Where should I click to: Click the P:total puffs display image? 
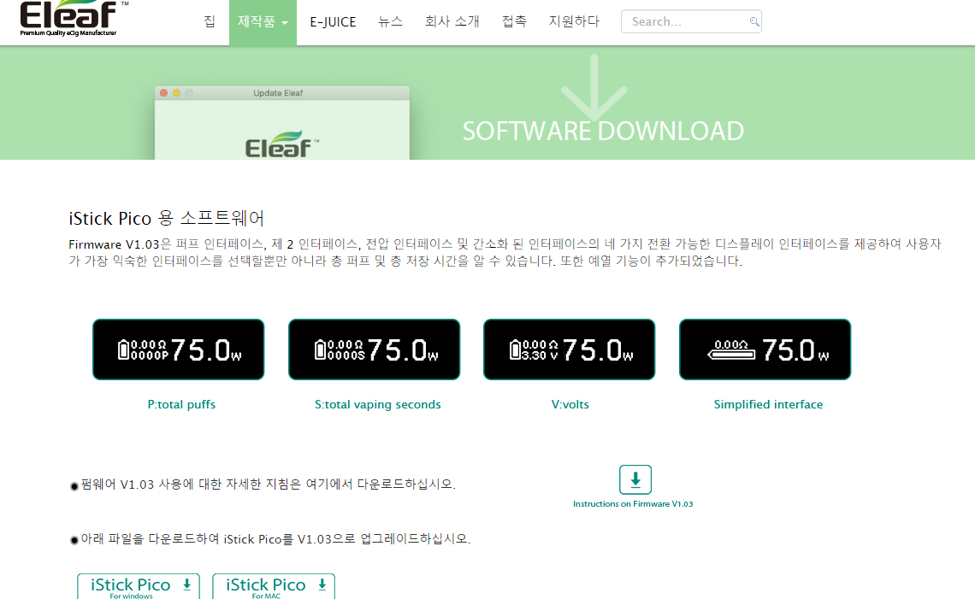tap(179, 349)
